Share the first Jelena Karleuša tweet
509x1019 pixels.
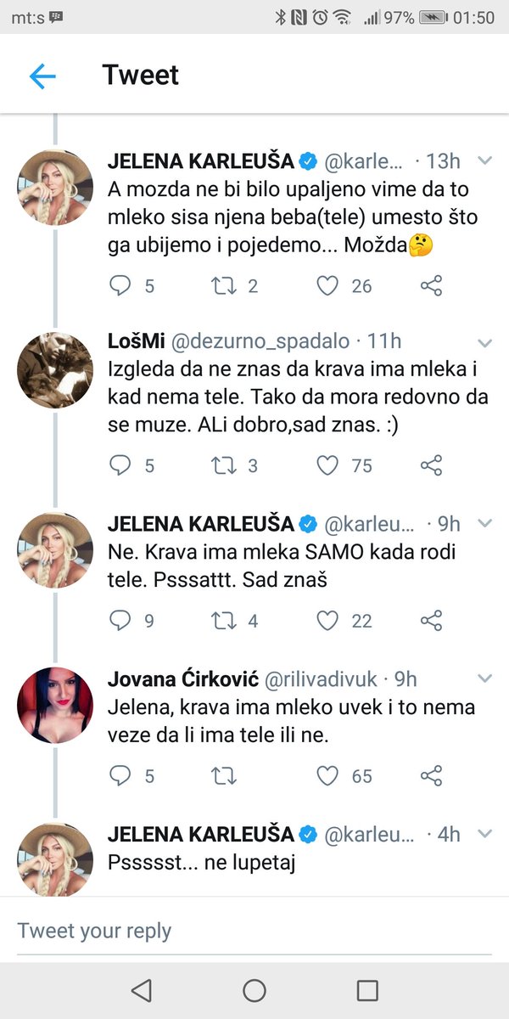pyautogui.click(x=432, y=286)
